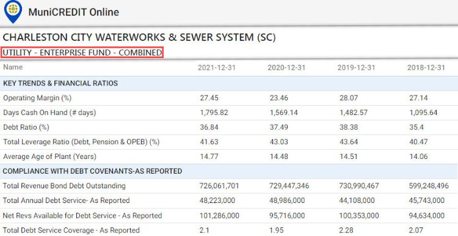Select net revenues value 100,353,000
This screenshot has height=236, width=458.
pos(359,216)
